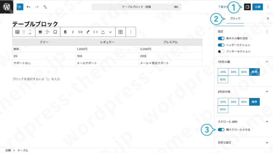Click the テーブルブロック post title

[35, 24]
